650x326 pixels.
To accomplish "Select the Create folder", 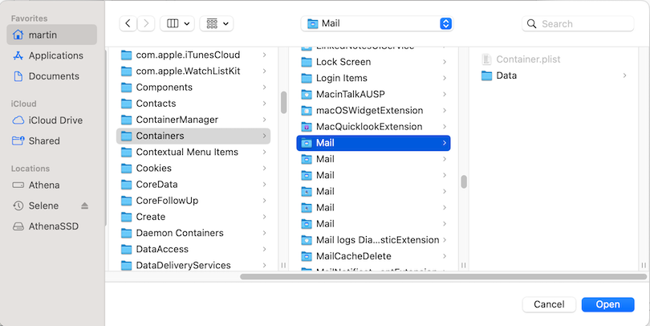I will [x=193, y=217].
